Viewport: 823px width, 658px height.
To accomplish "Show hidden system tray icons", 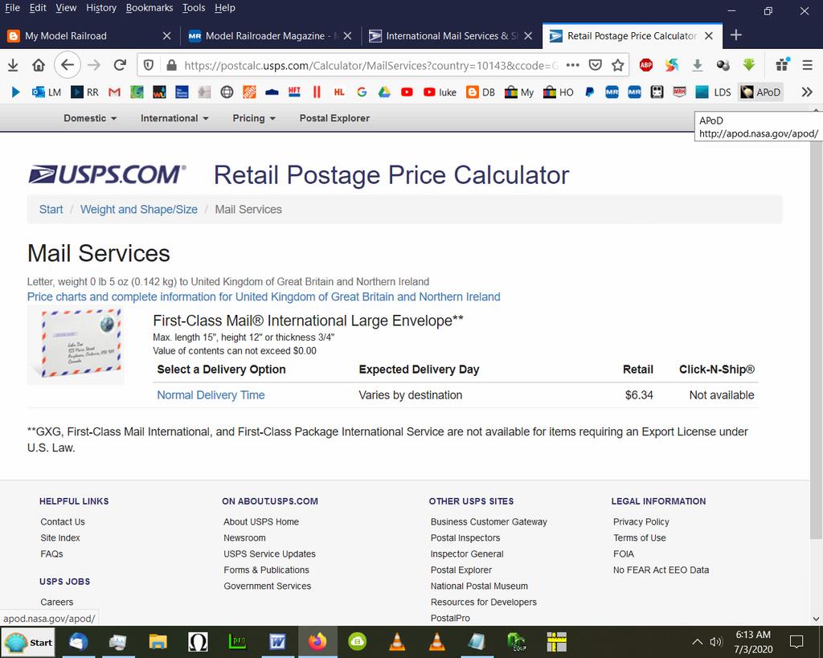I will (697, 642).
